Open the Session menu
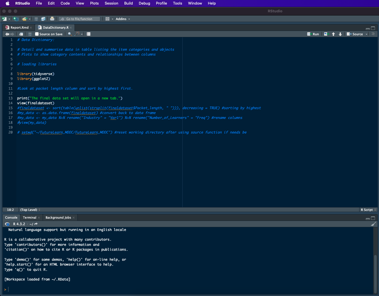 [112, 3]
